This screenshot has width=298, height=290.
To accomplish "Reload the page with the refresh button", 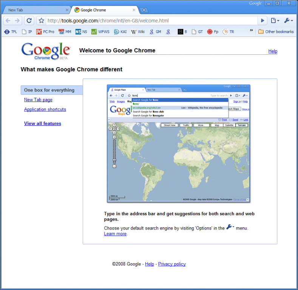I will (x=29, y=20).
